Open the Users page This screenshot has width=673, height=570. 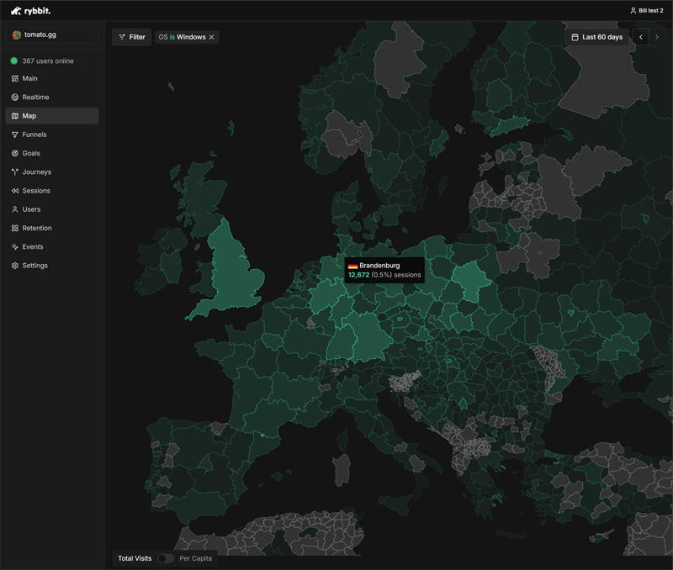click(x=31, y=209)
